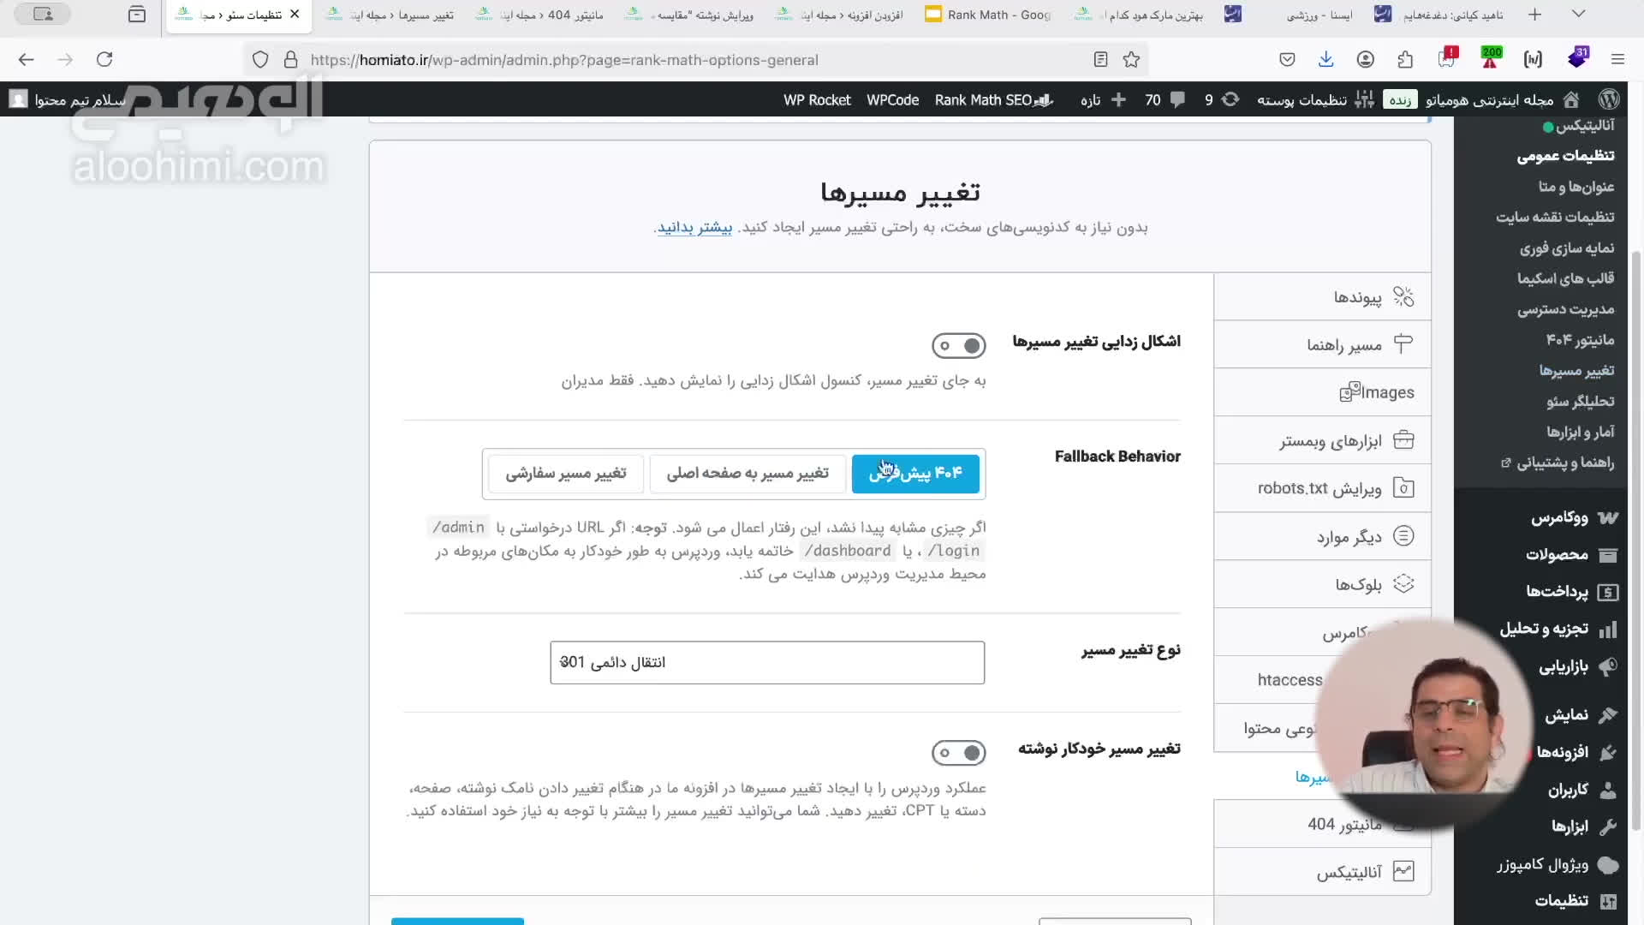Open 'مانیتور ۴۰۴' in left sidebar

coord(1580,341)
